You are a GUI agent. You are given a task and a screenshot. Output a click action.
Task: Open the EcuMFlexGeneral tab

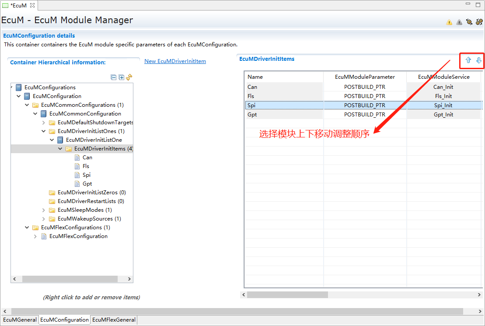[114, 320]
